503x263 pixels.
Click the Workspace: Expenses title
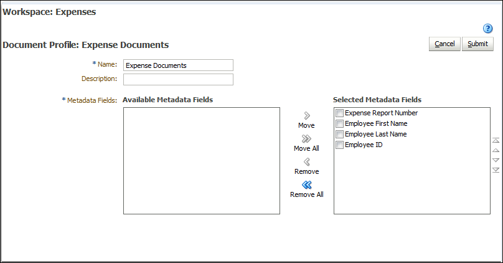click(49, 12)
